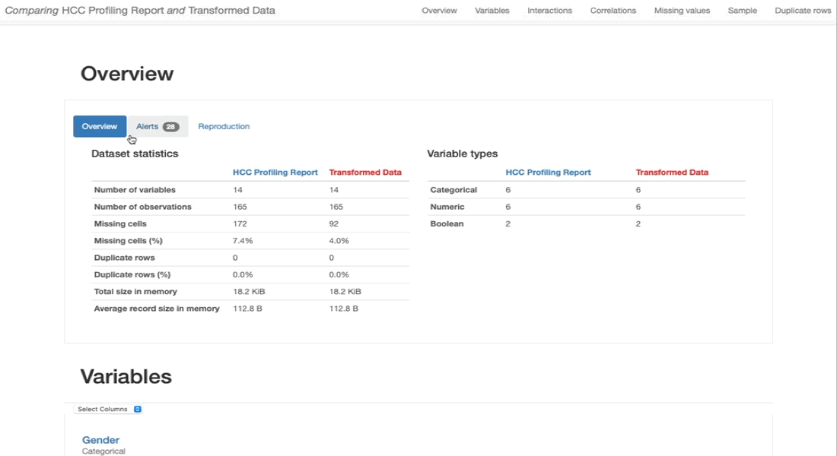Switch to the Alerts tab
Image resolution: width=837 pixels, height=456 pixels.
coord(158,126)
